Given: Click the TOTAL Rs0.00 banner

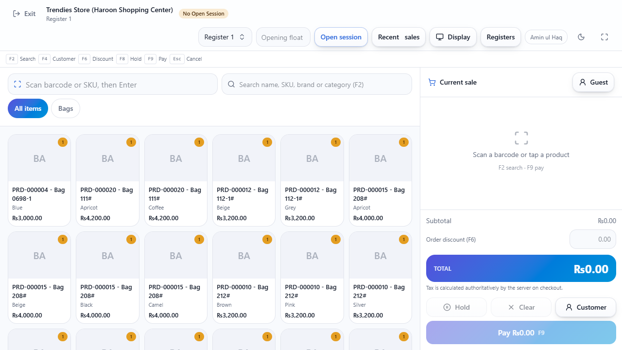Looking at the screenshot, I should point(521,268).
